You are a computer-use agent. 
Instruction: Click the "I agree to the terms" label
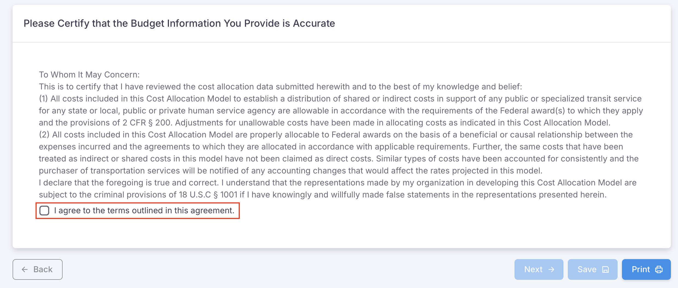coord(144,211)
